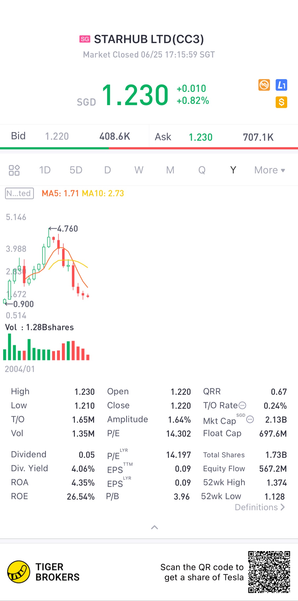Screen dimensions: 298x601
Task: Tap the Ask price 1.230
Action: [x=201, y=137]
